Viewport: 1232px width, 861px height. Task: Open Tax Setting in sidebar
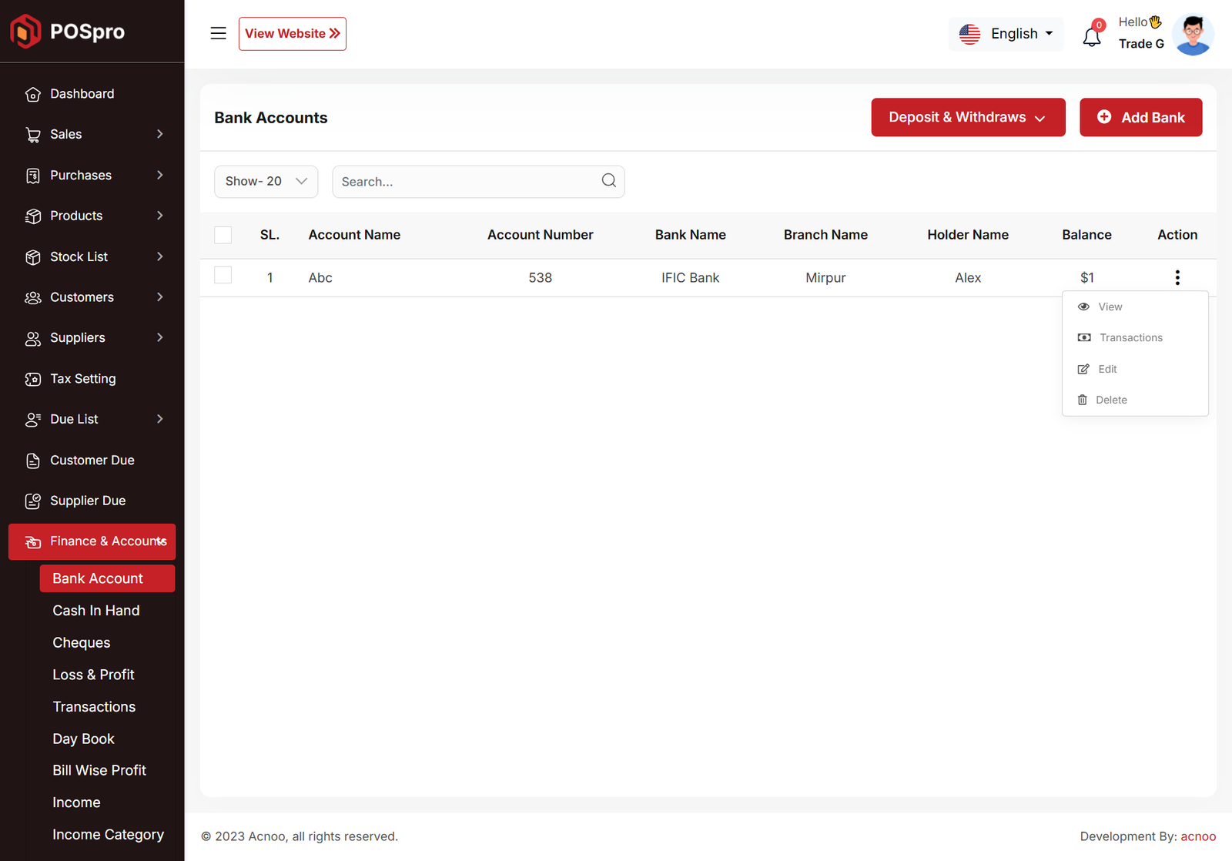tap(82, 379)
